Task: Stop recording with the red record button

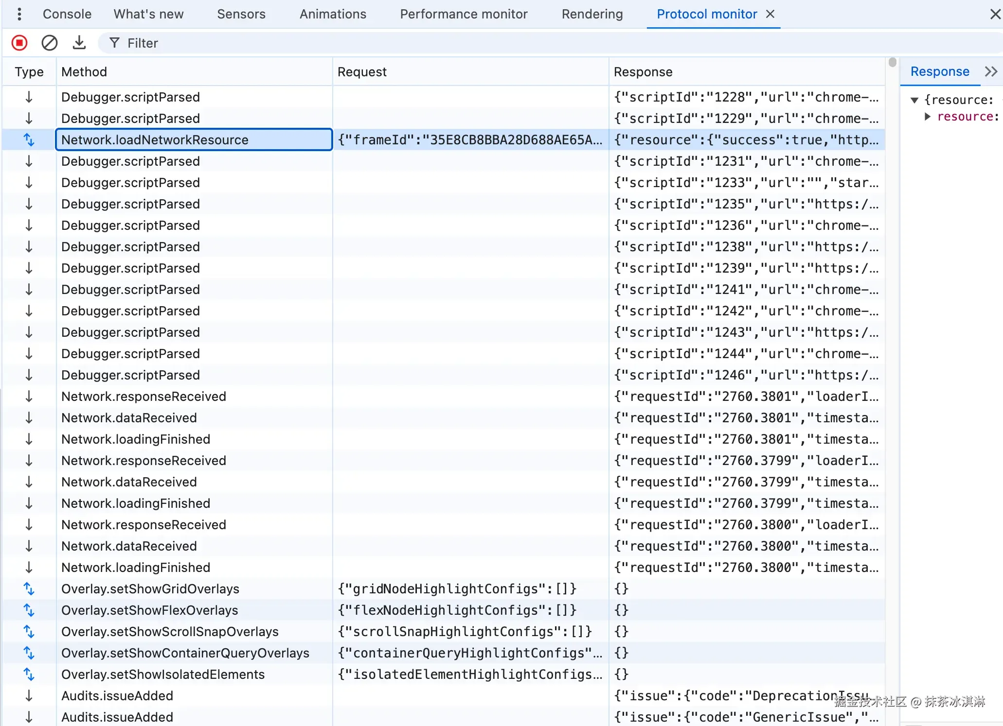Action: 19,43
